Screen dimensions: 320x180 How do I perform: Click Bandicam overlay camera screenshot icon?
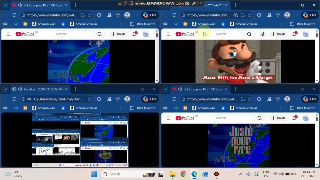click(187, 3)
